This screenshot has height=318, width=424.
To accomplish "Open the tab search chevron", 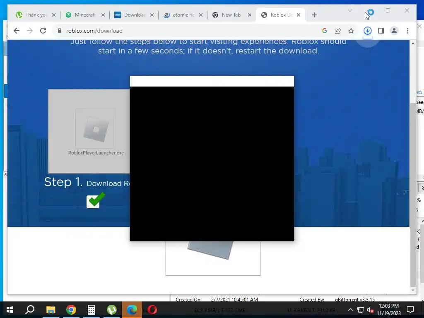I will click(x=349, y=10).
